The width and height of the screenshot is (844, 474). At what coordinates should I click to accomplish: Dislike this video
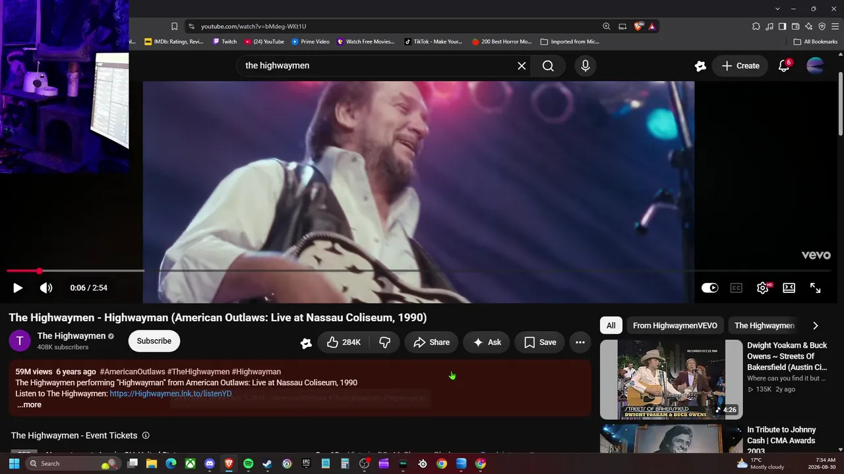tap(384, 342)
